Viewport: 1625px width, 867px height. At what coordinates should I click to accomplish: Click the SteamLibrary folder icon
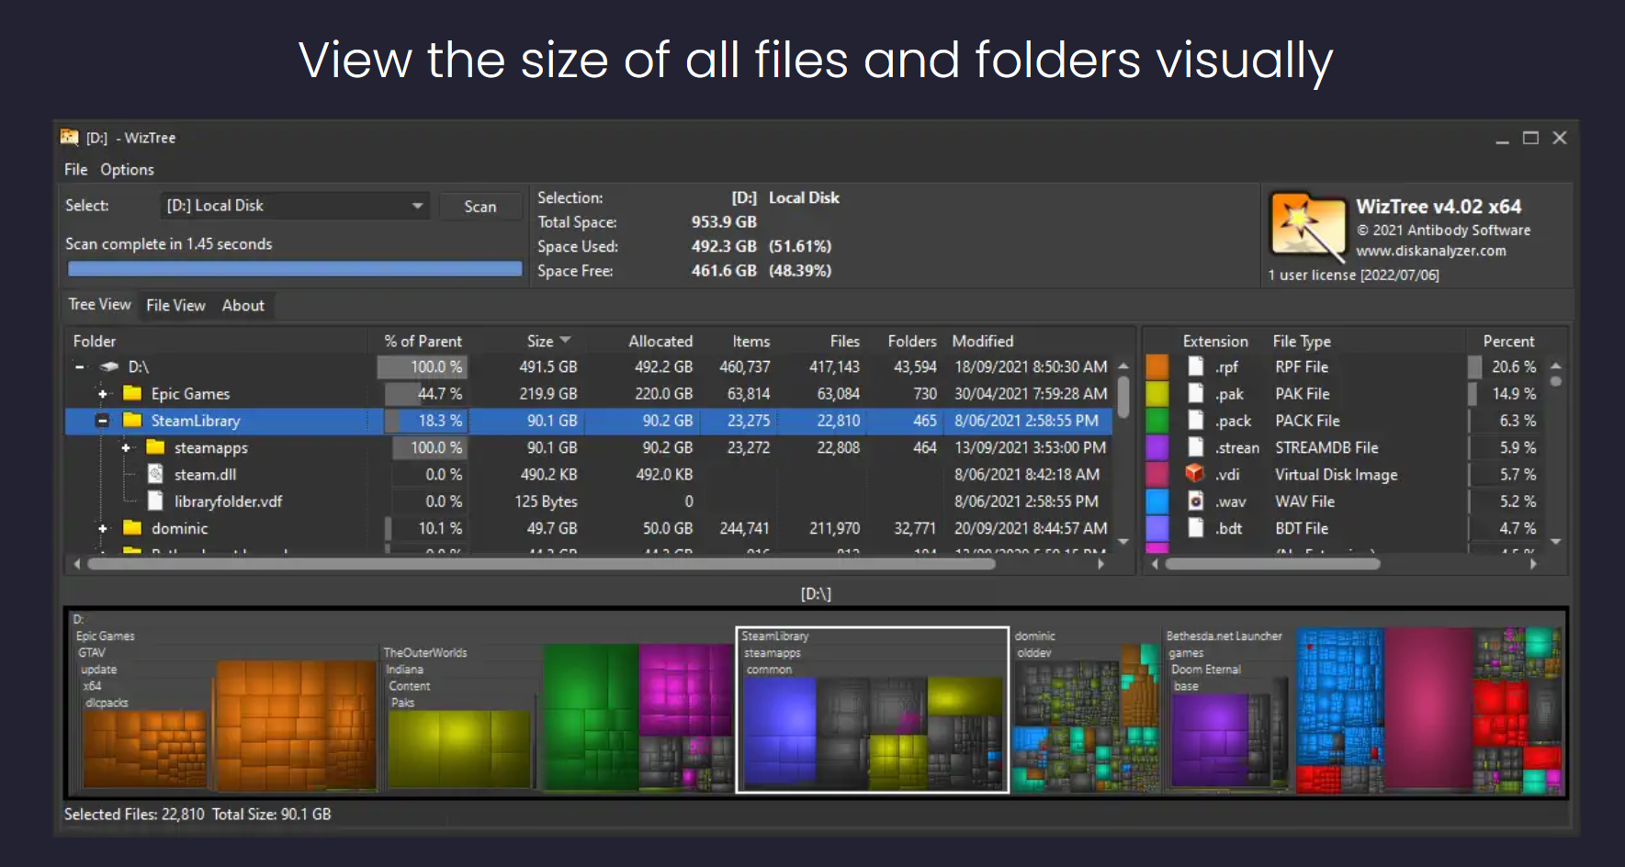(132, 420)
